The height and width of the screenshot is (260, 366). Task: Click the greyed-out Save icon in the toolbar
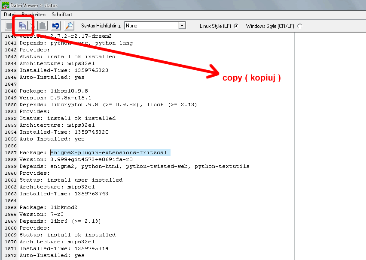point(9,26)
